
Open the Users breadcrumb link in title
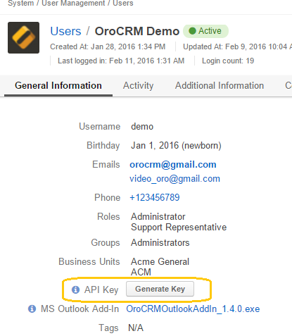[65, 31]
